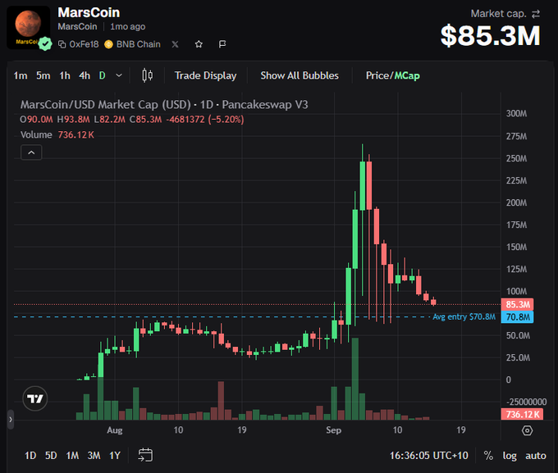Add MarsCoin to favorites with star icon

[199, 44]
